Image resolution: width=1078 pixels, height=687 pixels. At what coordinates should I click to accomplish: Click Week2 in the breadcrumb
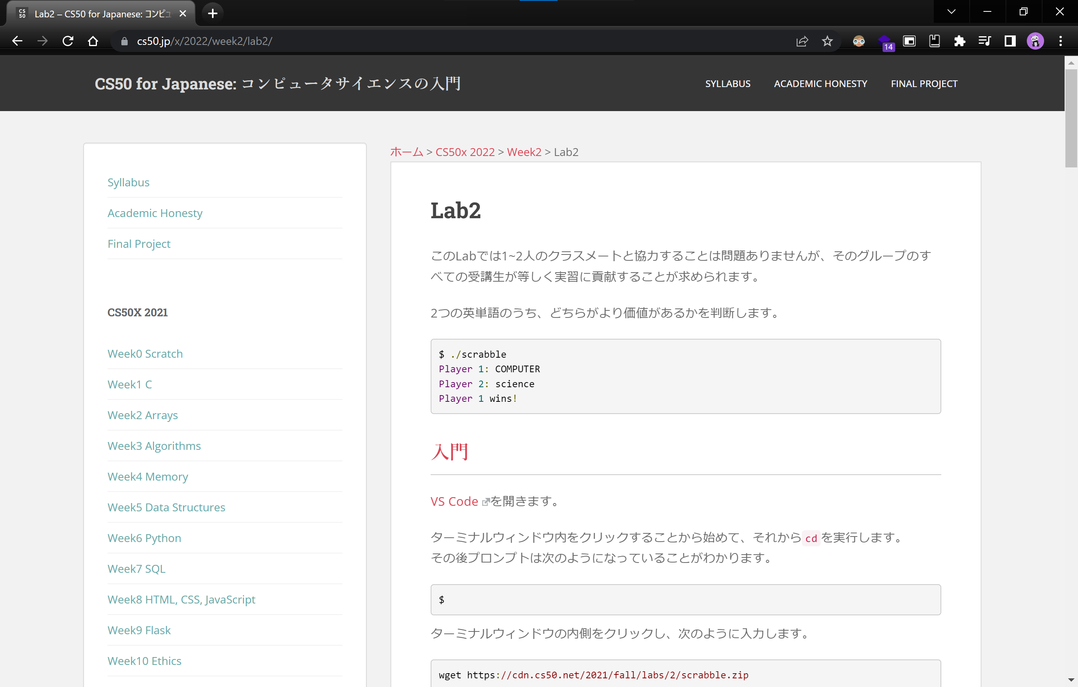[524, 152]
